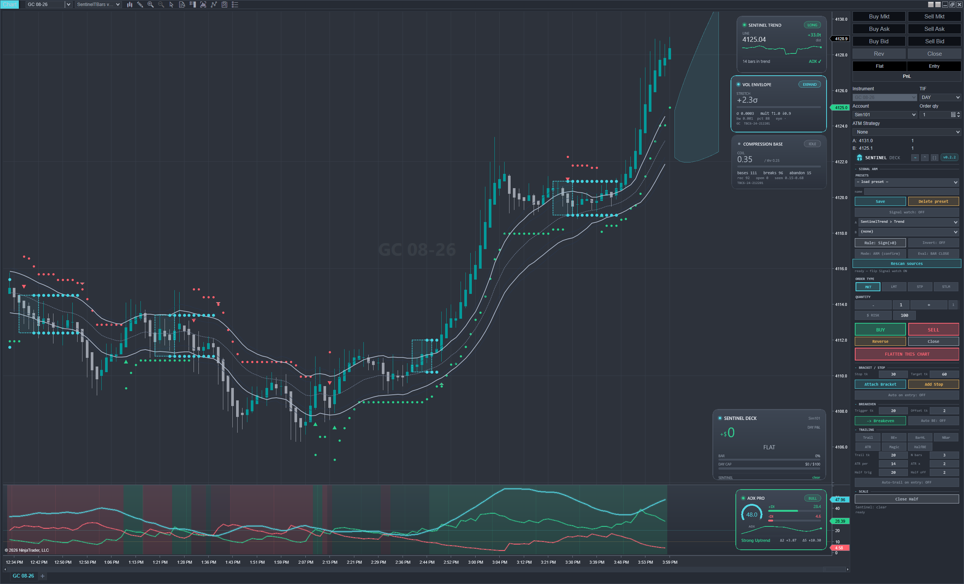964x584 pixels.
Task: Open the load preset dropdown
Action: click(906, 182)
